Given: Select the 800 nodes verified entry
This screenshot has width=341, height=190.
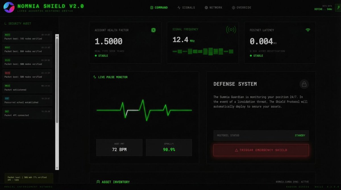Looking at the screenshot, I should point(27,49).
